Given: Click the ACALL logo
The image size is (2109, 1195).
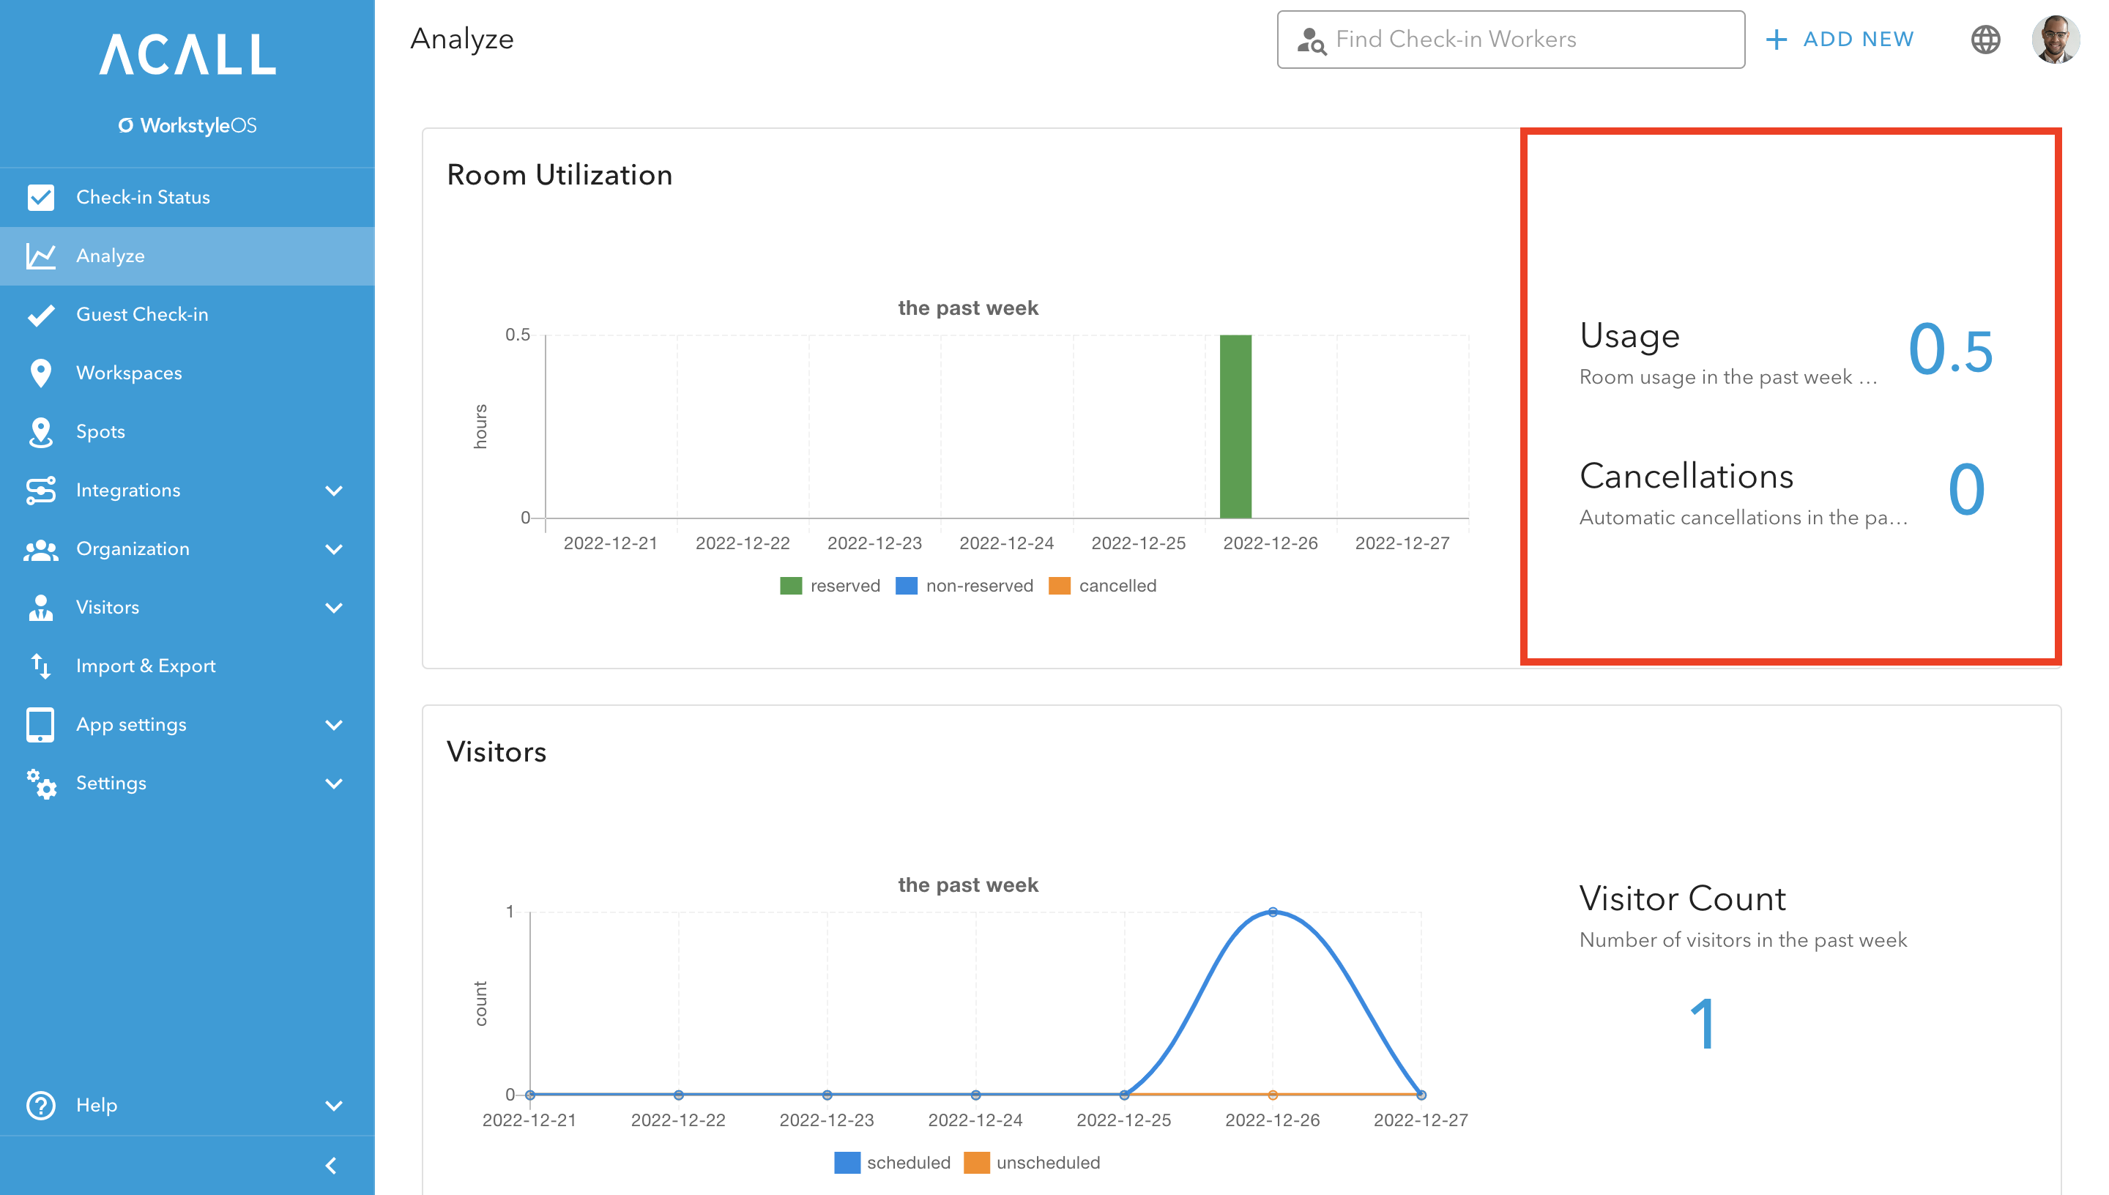Looking at the screenshot, I should [187, 55].
